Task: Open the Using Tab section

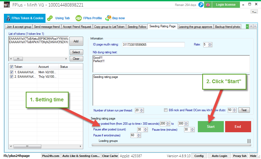Action: [58, 18]
